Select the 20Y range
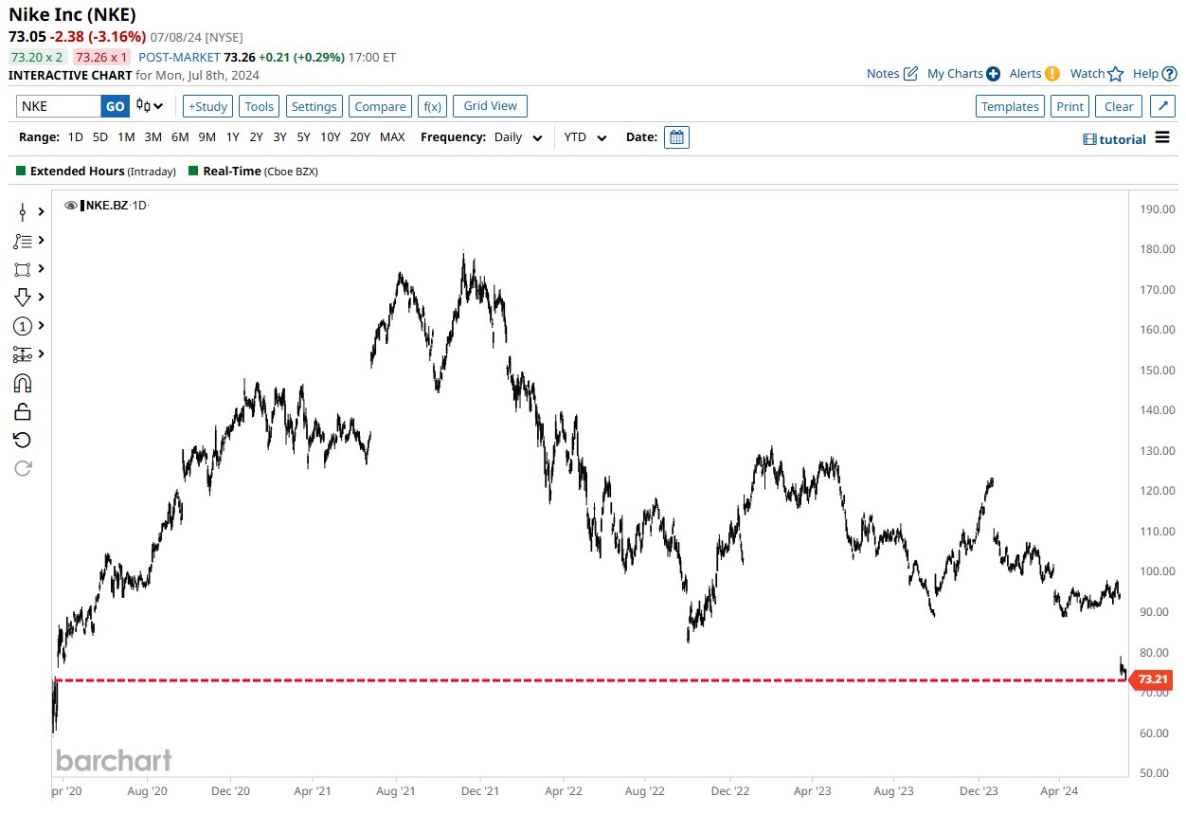 tap(360, 137)
